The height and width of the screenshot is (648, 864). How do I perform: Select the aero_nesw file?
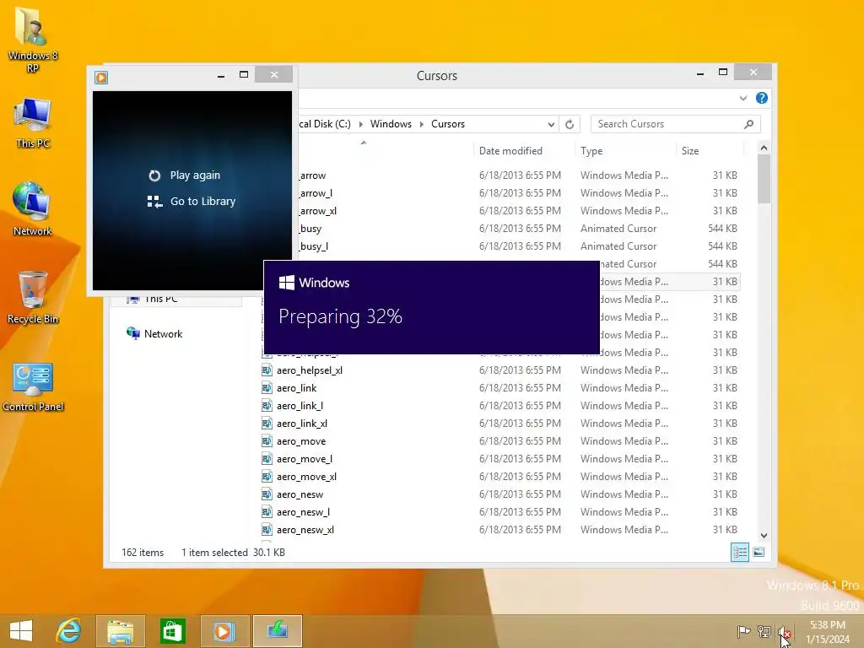click(x=300, y=494)
